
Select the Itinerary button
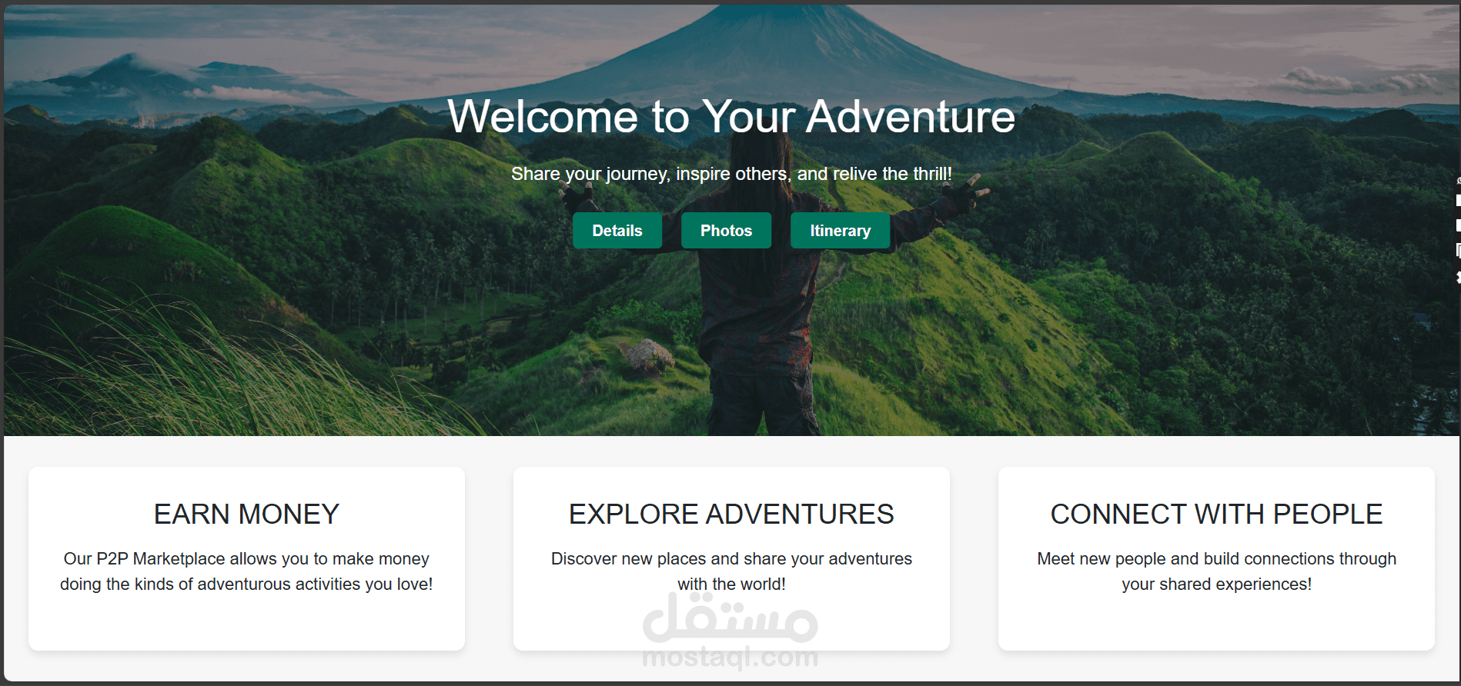pos(840,231)
